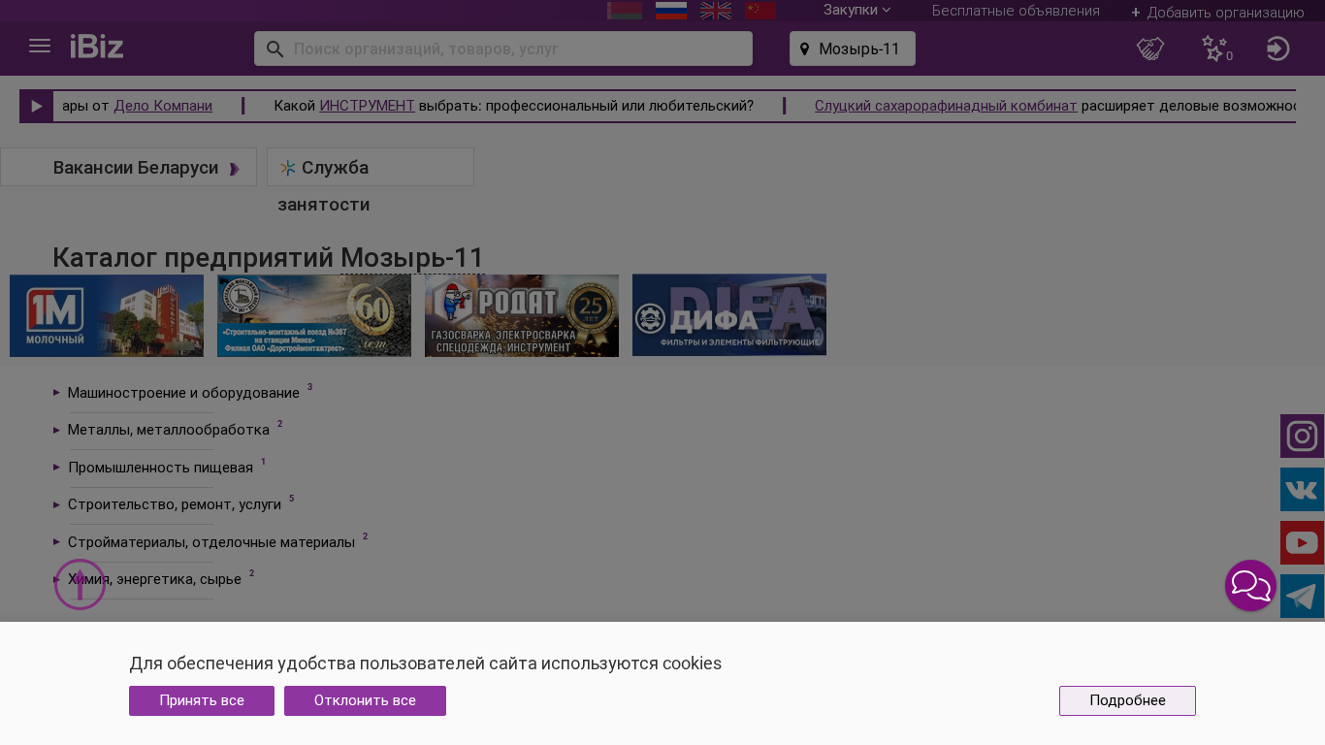The width and height of the screenshot is (1325, 745).
Task: Expand Стройматериалы, отделочные материалы category
Action: tap(210, 542)
